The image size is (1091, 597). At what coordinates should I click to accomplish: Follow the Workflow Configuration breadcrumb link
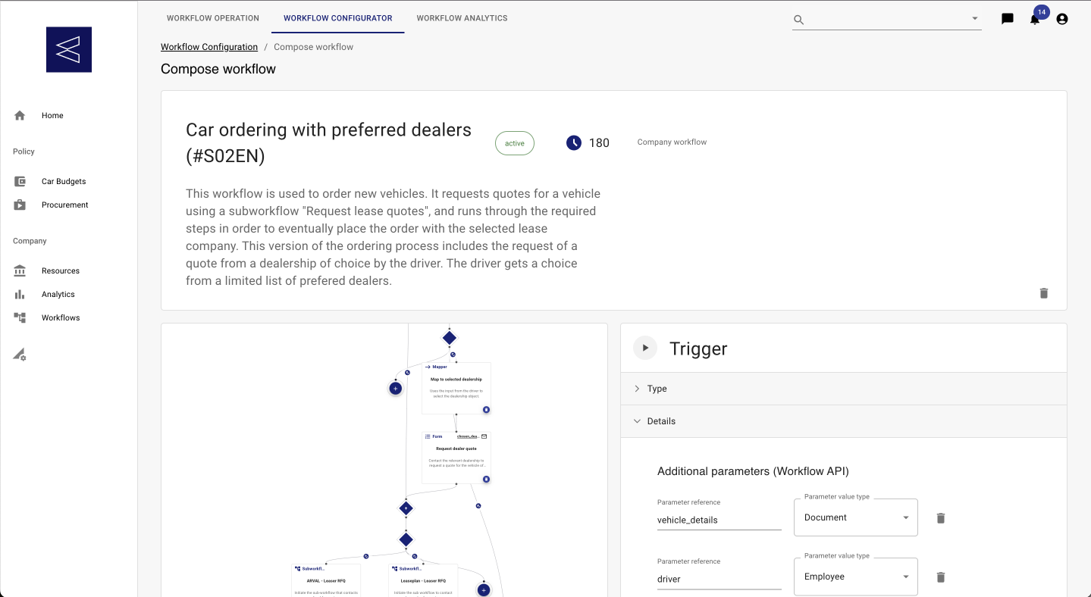point(209,47)
